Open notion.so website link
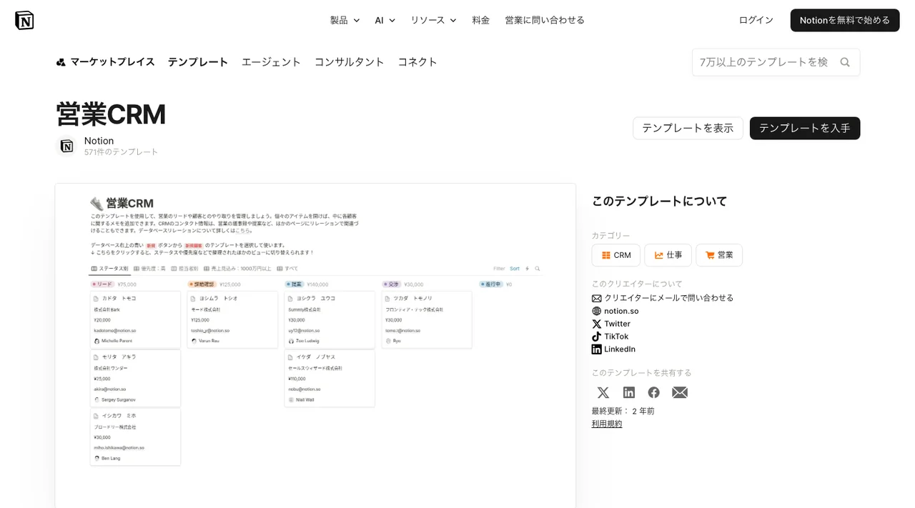915x508 pixels. coord(621,311)
